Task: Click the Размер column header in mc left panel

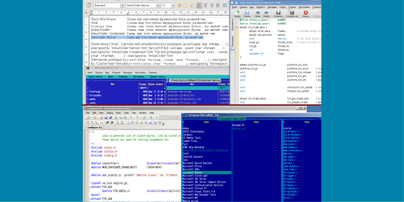Action: pos(143,84)
